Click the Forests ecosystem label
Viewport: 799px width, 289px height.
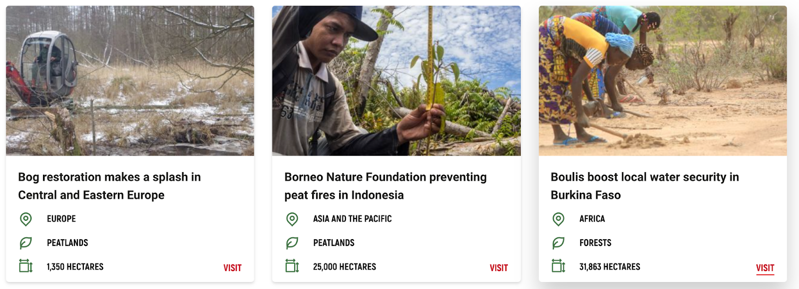point(595,243)
